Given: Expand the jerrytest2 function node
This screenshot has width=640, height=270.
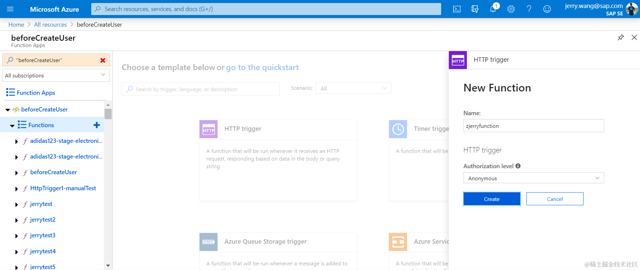Looking at the screenshot, I should click(16, 220).
